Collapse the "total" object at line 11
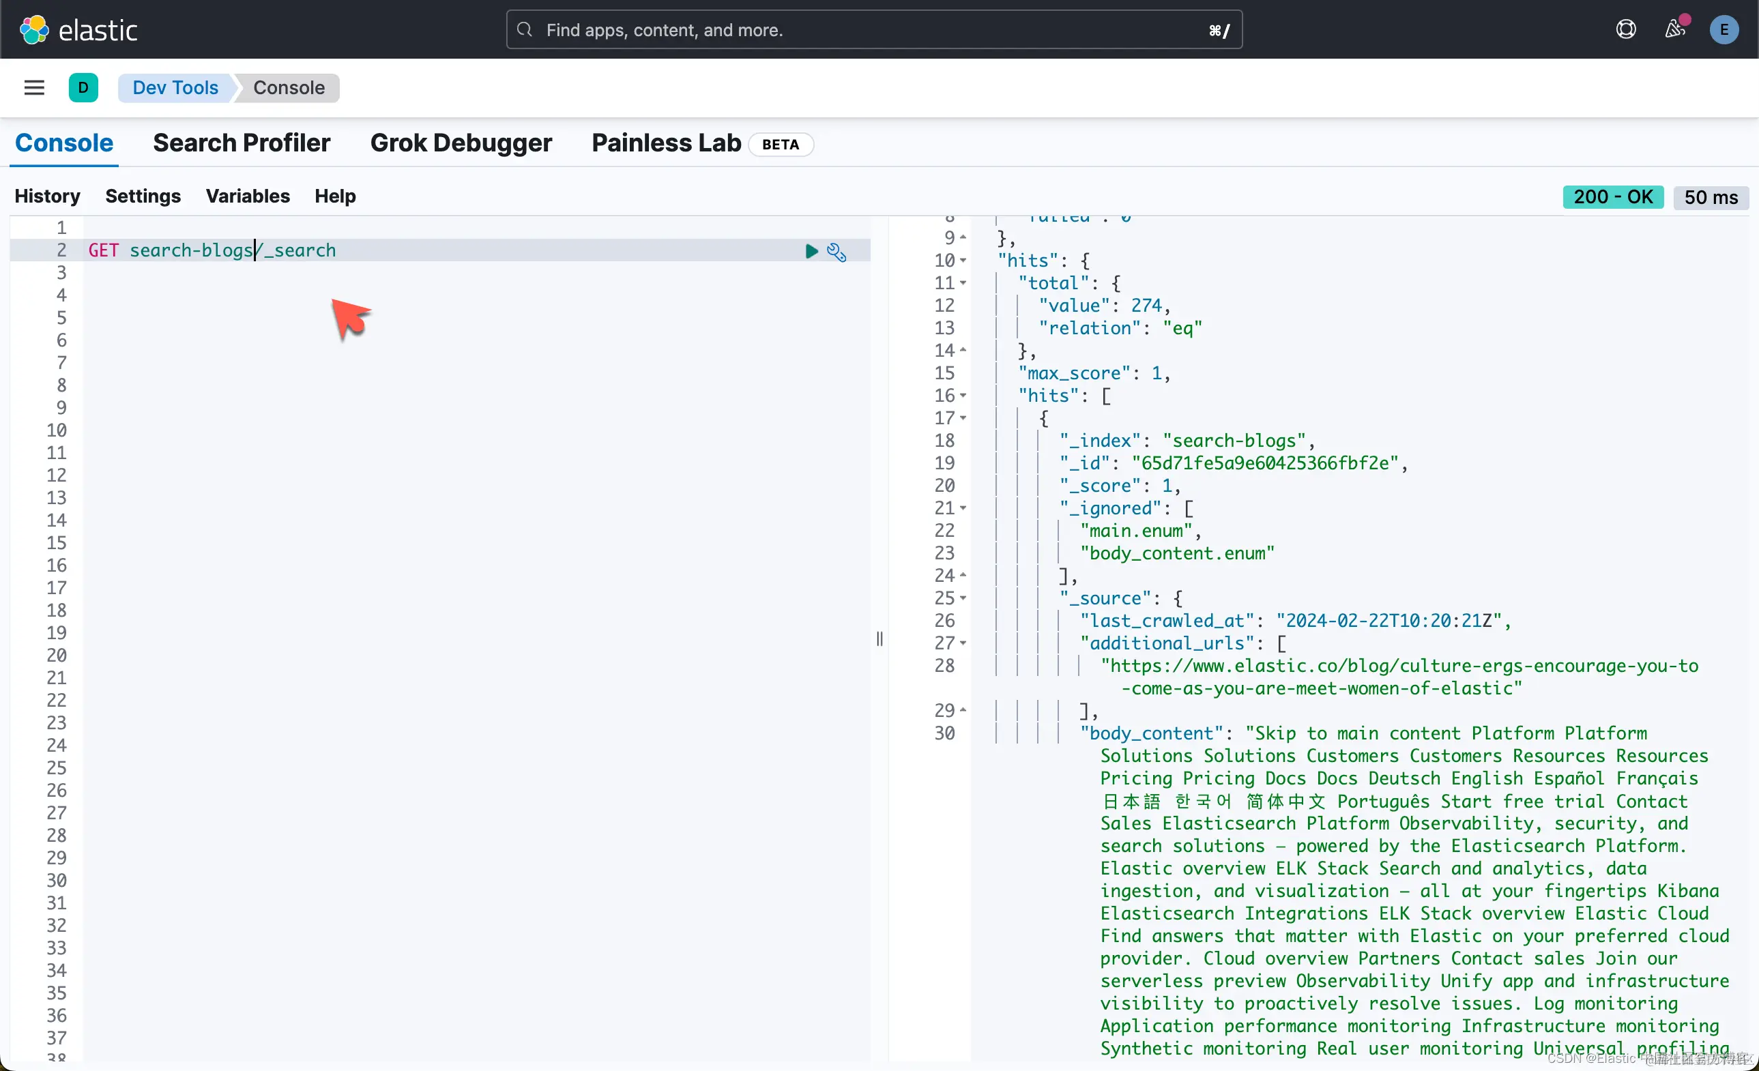The width and height of the screenshot is (1759, 1071). pyautogui.click(x=963, y=283)
